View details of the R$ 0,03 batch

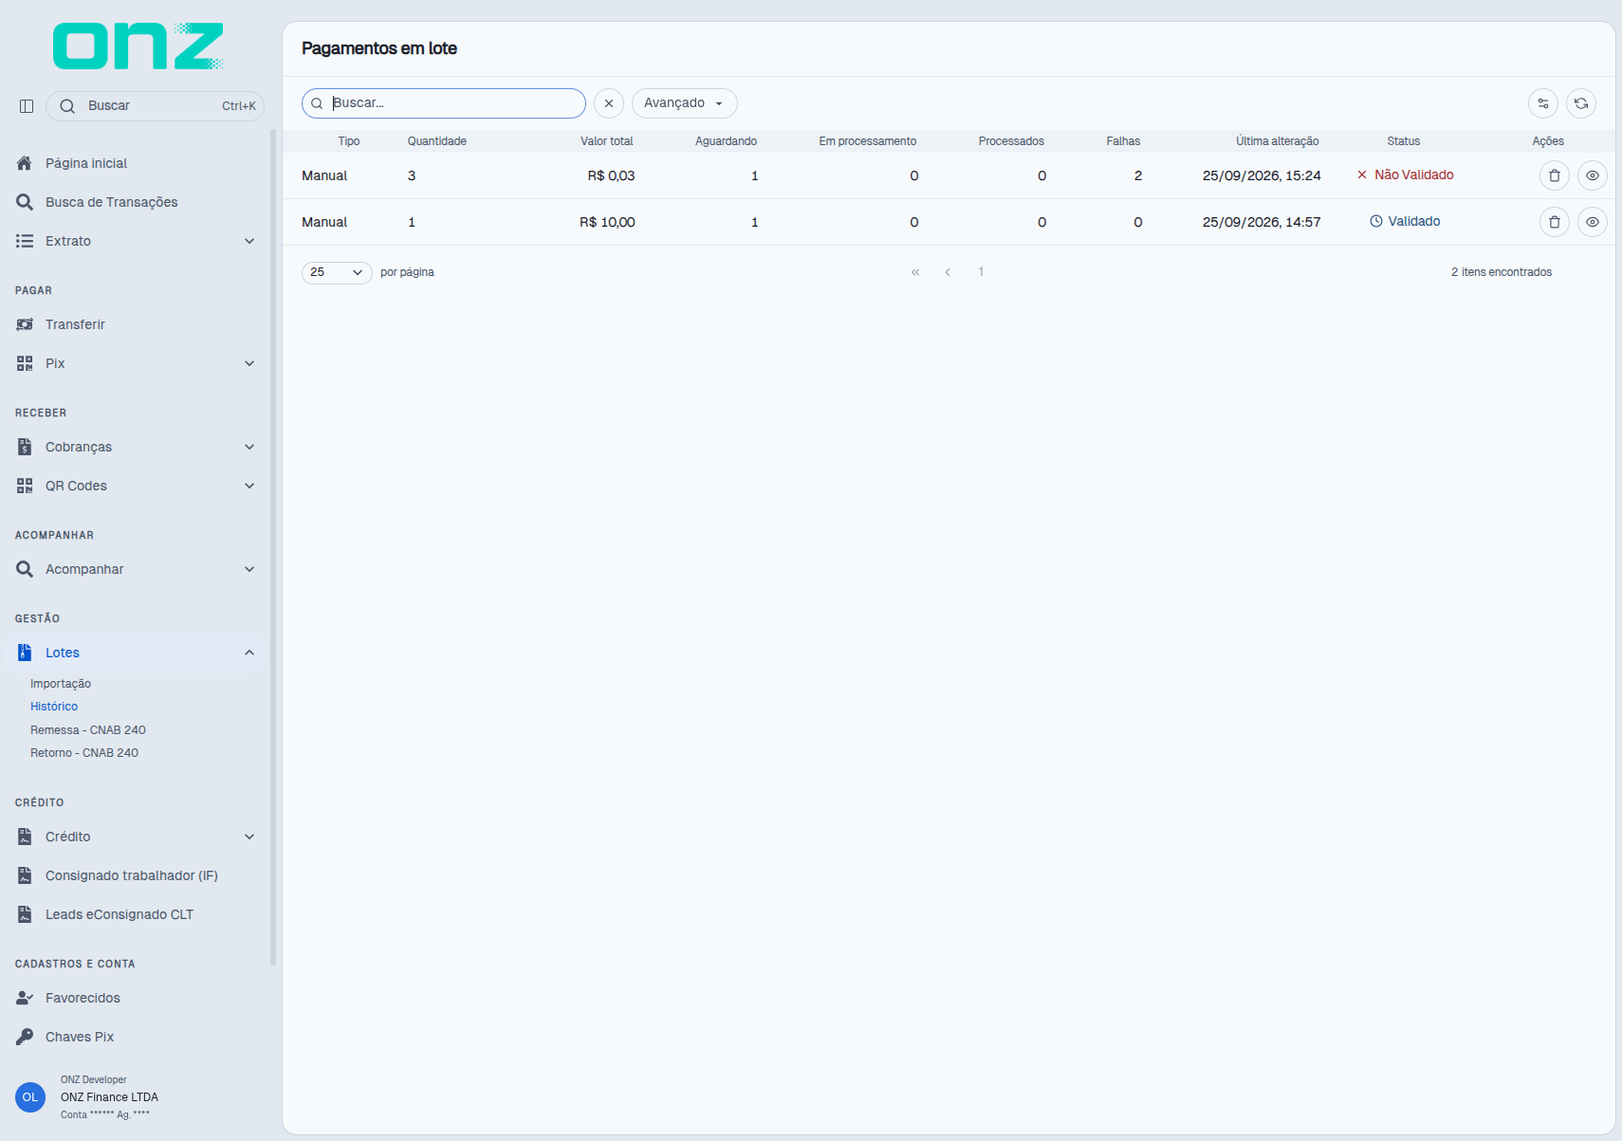point(1593,175)
